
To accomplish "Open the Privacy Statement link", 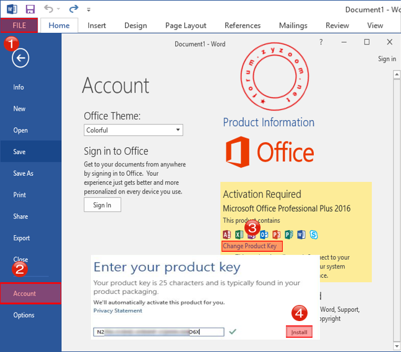I will (x=118, y=311).
